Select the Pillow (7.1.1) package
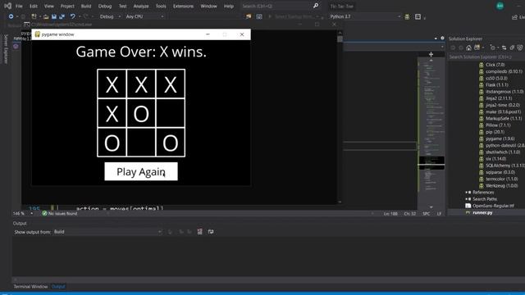The height and width of the screenshot is (295, 525). [498, 125]
